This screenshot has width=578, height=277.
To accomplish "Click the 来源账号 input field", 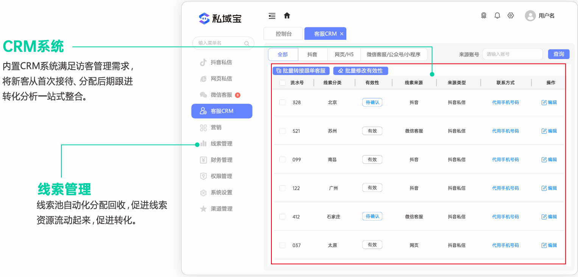I will [x=513, y=54].
